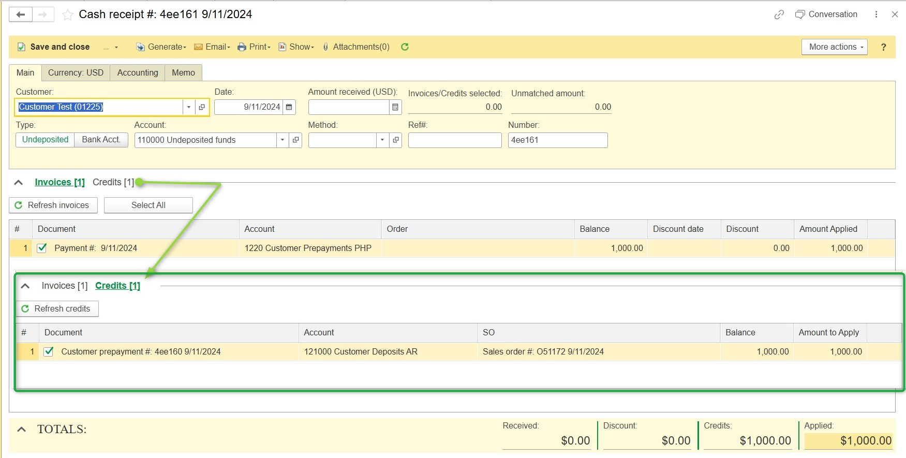The width and height of the screenshot is (906, 458).
Task: Click the Discount date column header
Action: [x=684, y=229]
